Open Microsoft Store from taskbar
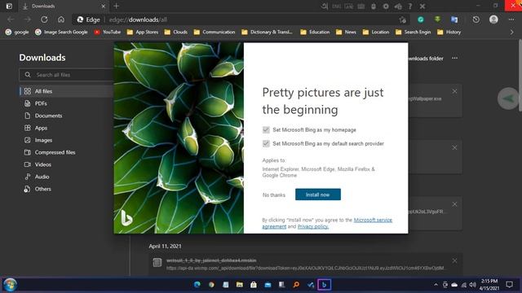The width and height of the screenshot is (522, 293). (254, 285)
